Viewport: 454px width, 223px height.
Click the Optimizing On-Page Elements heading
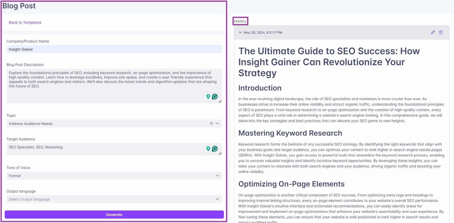click(x=291, y=184)
